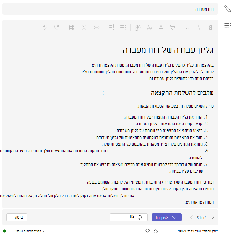
Task: Toggle underline formatting
Action: [188, 28]
